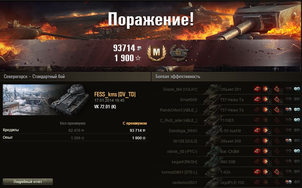The width and height of the screenshot is (302, 188).
Task: Click the spotted icon in C_RuS_ader row
Action: tap(297, 120)
